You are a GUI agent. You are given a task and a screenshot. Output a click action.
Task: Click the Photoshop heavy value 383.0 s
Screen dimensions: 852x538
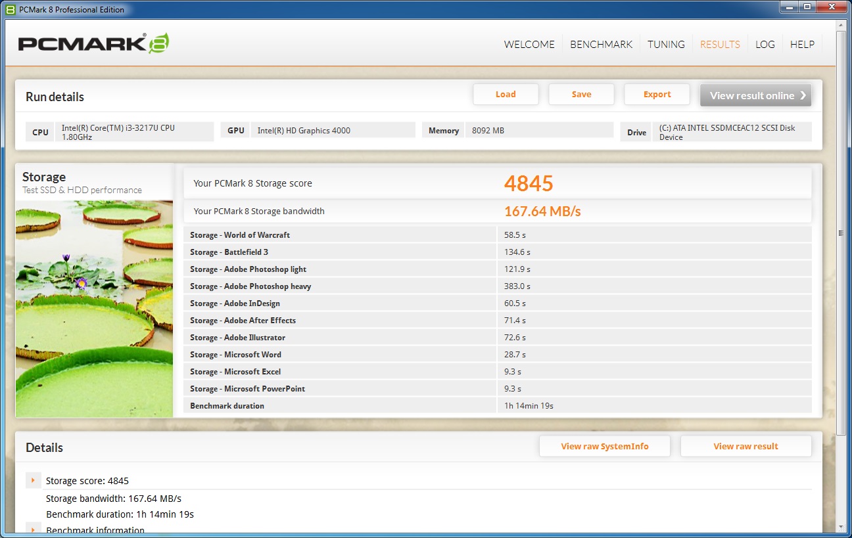[517, 286]
